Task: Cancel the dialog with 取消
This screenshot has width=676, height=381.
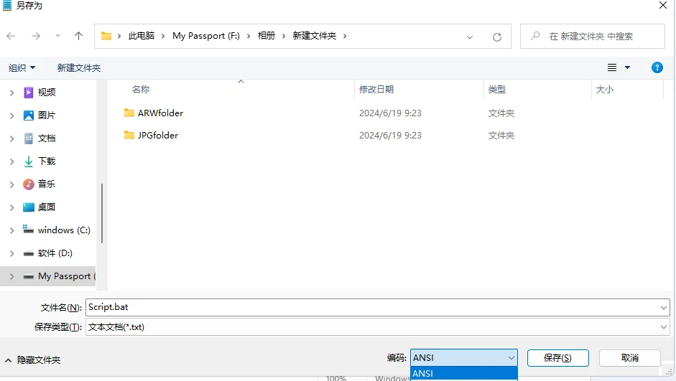Action: pyautogui.click(x=630, y=358)
